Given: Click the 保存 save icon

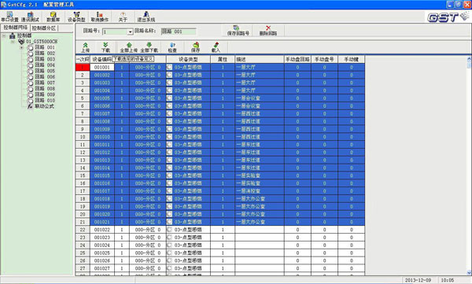Looking at the screenshot, I should (195, 47).
